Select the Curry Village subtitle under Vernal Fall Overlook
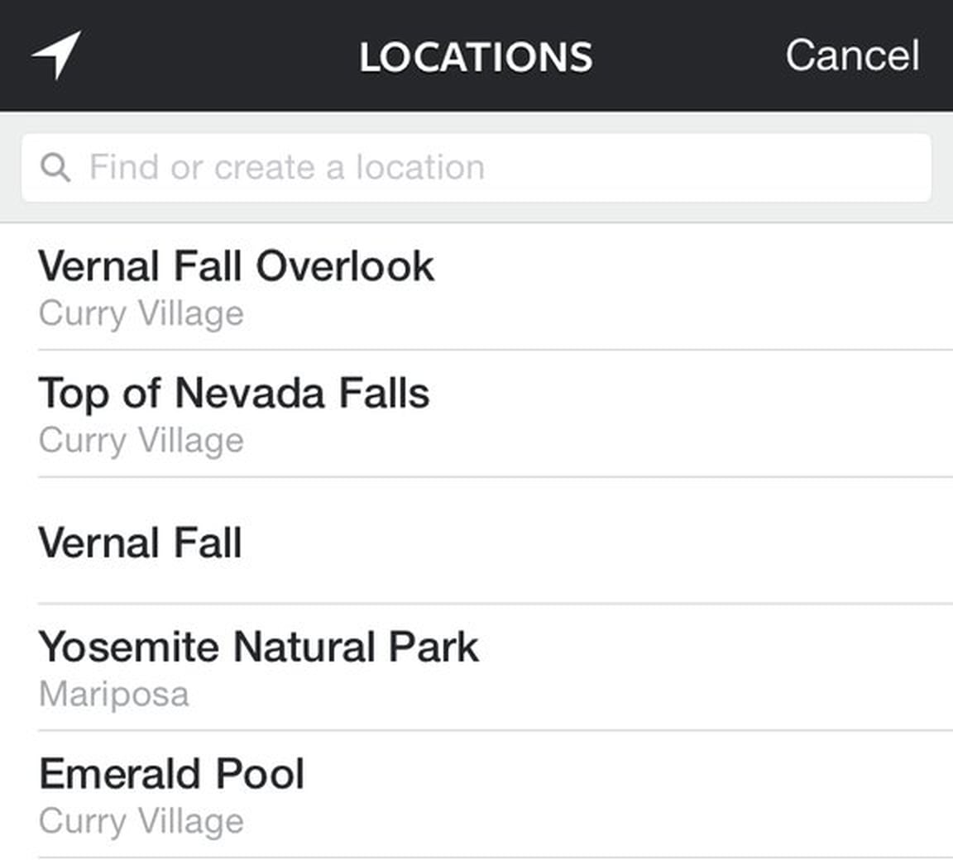This screenshot has height=860, width=953. (x=141, y=314)
